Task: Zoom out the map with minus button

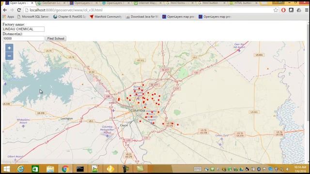Action: [x=9, y=56]
